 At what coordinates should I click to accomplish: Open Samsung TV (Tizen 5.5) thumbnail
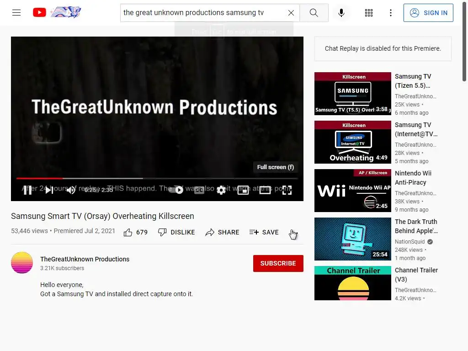coord(352,94)
